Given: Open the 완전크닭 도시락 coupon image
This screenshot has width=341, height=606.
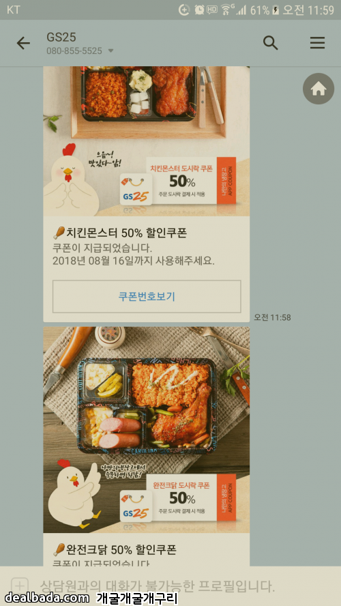Looking at the screenshot, I should click(x=147, y=430).
